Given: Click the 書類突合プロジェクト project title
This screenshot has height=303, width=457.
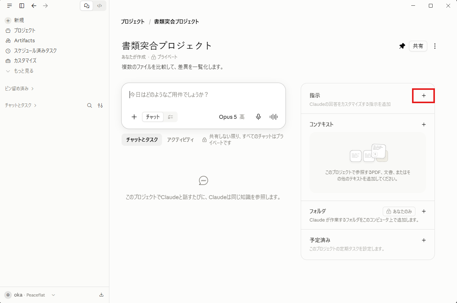Looking at the screenshot, I should point(167,46).
